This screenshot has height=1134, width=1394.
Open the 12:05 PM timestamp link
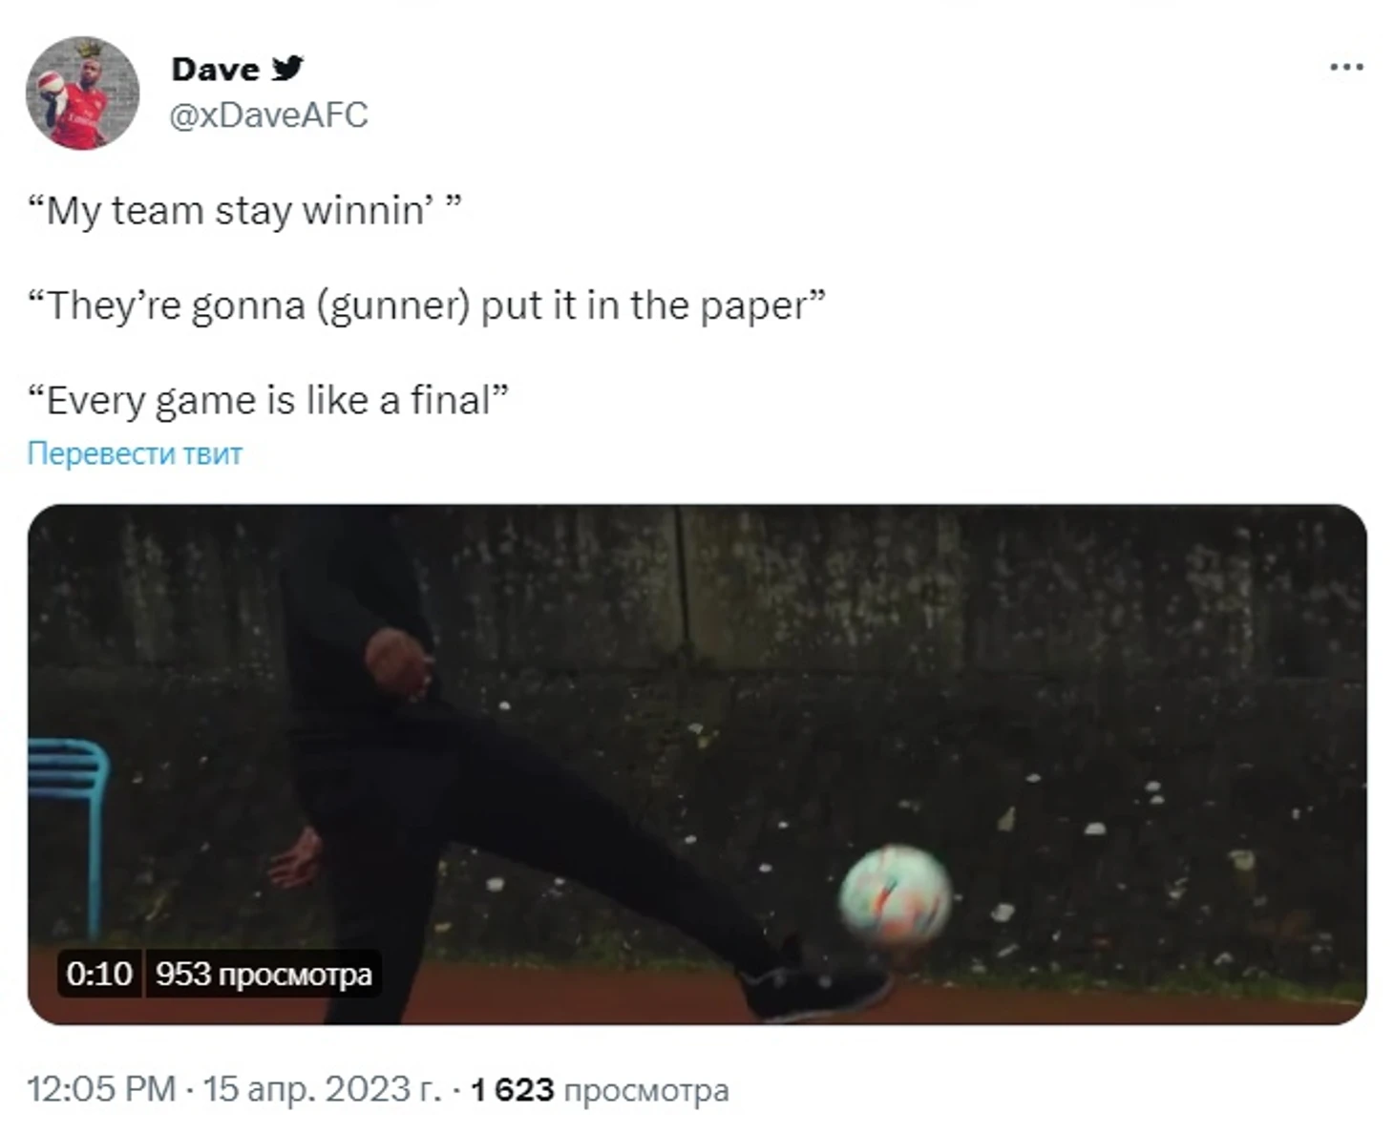101,1089
